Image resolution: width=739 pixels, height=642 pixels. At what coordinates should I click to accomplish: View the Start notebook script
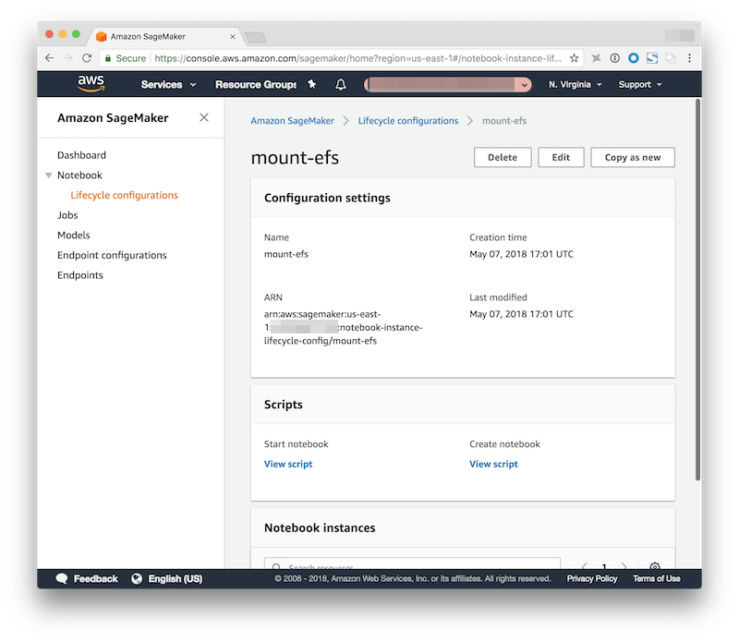(288, 464)
